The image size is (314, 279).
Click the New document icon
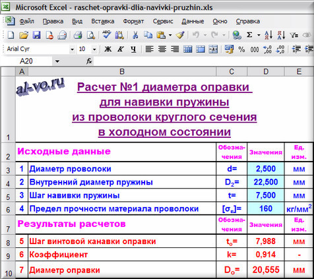click(11, 35)
